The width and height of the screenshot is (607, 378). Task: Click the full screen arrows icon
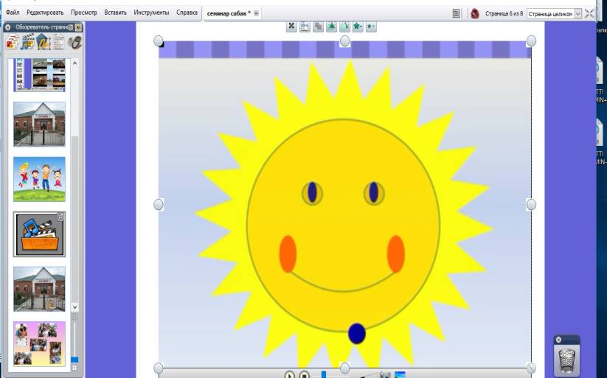[x=590, y=13]
